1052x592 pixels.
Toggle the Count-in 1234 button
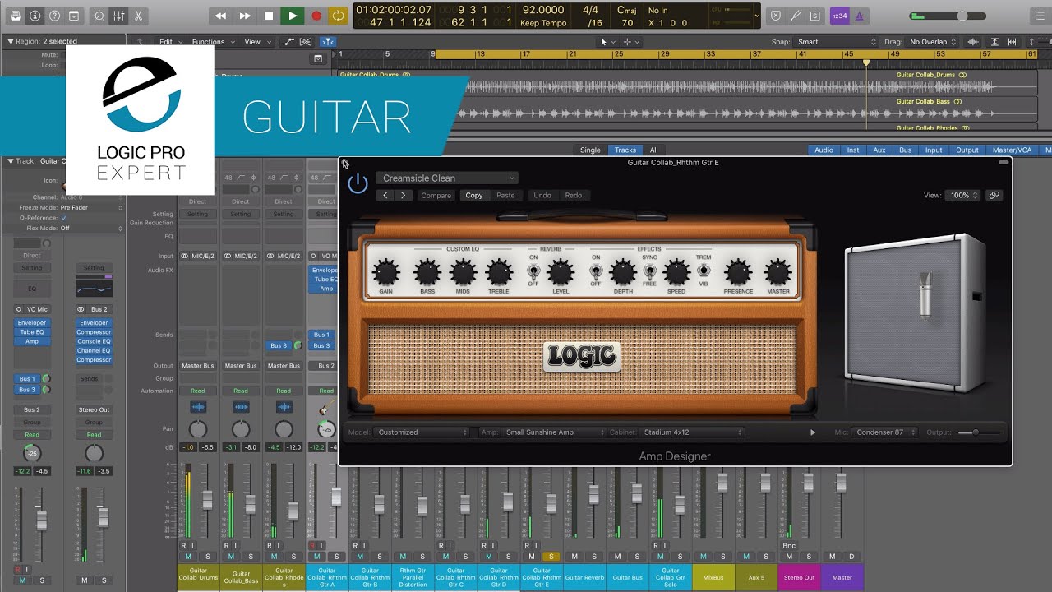coord(839,16)
